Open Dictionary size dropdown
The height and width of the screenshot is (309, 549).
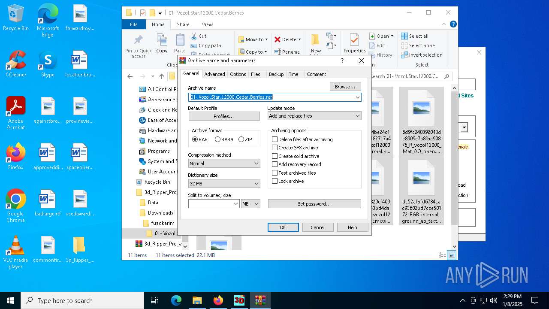[x=224, y=184]
